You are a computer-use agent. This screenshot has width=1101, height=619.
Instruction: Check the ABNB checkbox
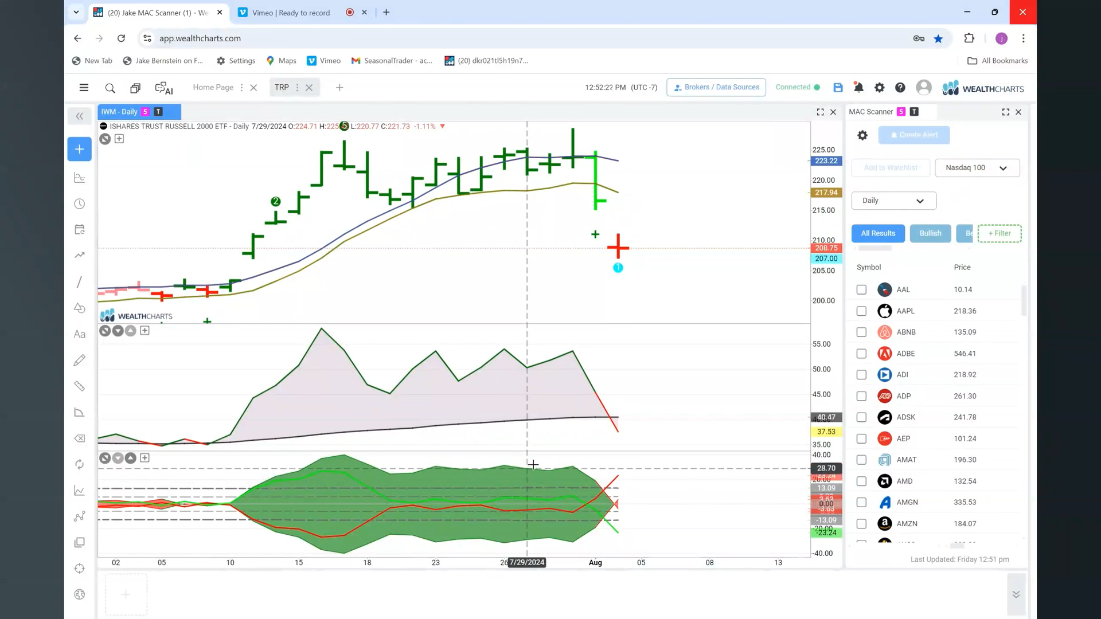[861, 332]
